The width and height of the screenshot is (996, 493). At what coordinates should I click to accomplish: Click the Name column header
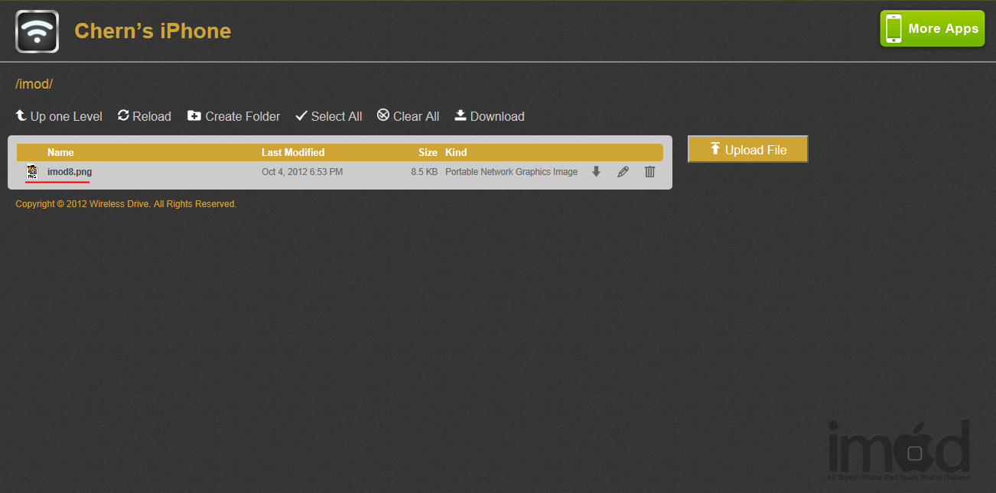pyautogui.click(x=61, y=152)
